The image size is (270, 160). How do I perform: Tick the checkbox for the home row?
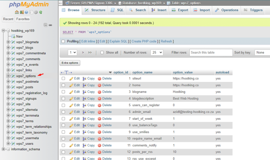click(63, 85)
